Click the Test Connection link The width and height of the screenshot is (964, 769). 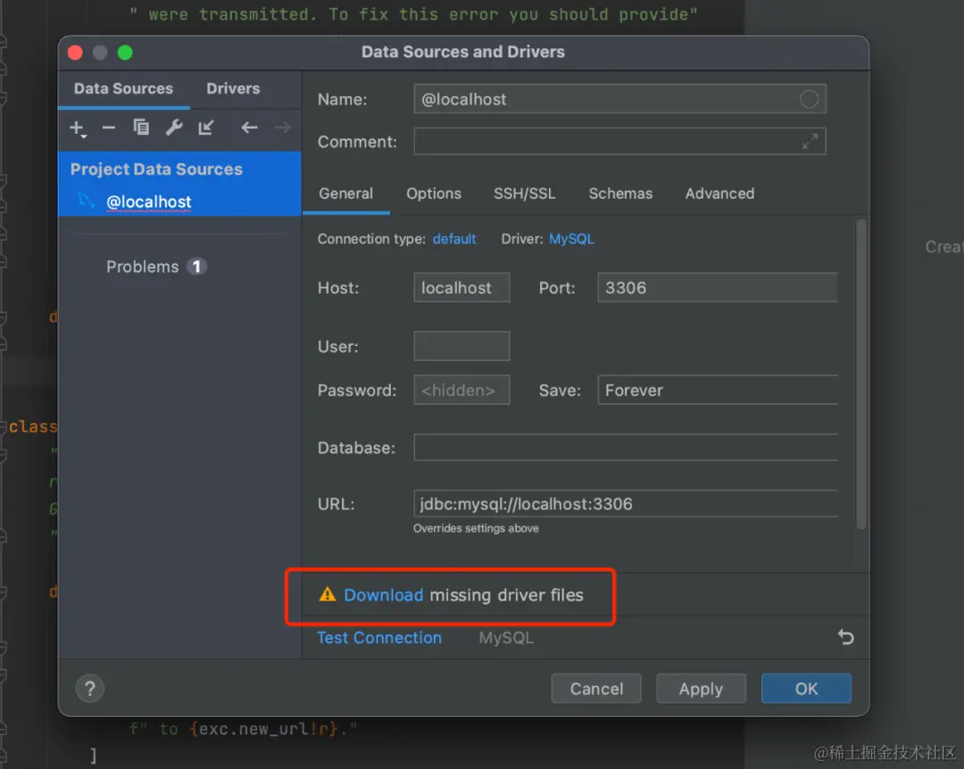(379, 638)
